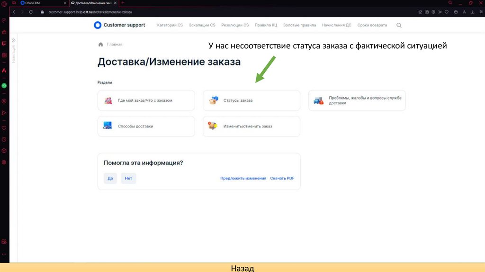The width and height of the screenshot is (485, 272).
Task: Click the Назад bar at bottom
Action: tap(242, 268)
